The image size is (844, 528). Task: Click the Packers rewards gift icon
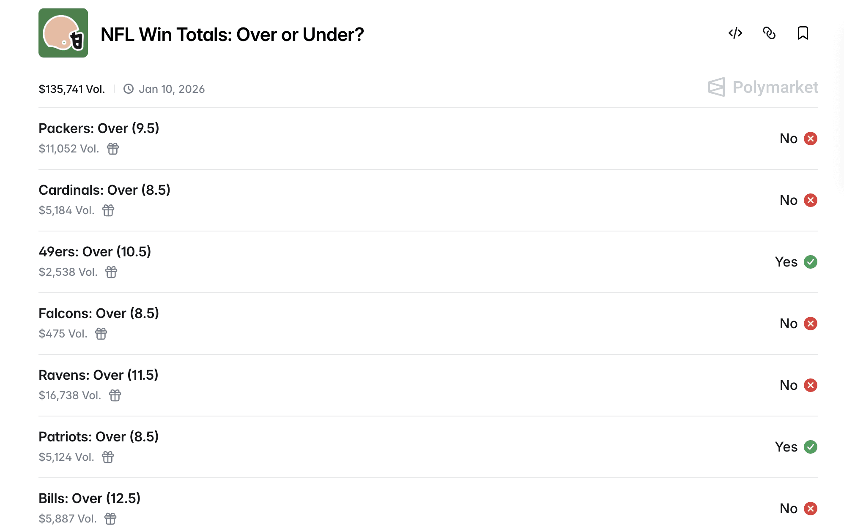113,149
